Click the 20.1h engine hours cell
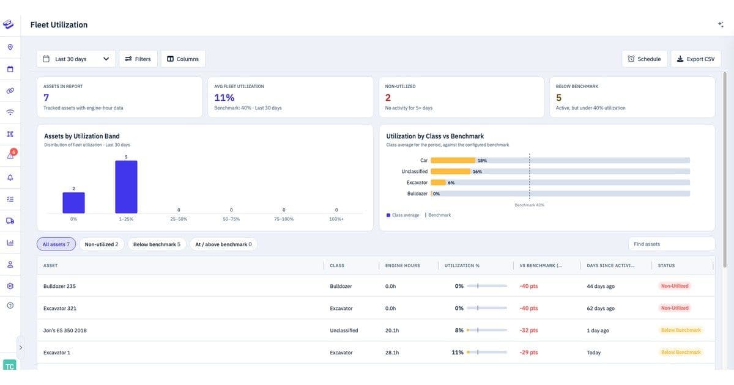The height and width of the screenshot is (385, 734). (392, 331)
